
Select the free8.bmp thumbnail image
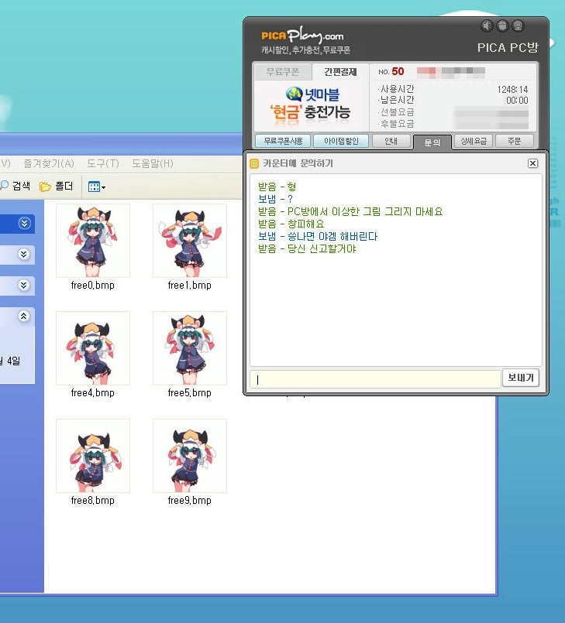[x=93, y=456]
